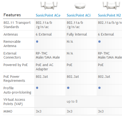The height and width of the screenshot is (116, 122).
Task: Open the SonicPoint N2 link
Action: [109, 15]
